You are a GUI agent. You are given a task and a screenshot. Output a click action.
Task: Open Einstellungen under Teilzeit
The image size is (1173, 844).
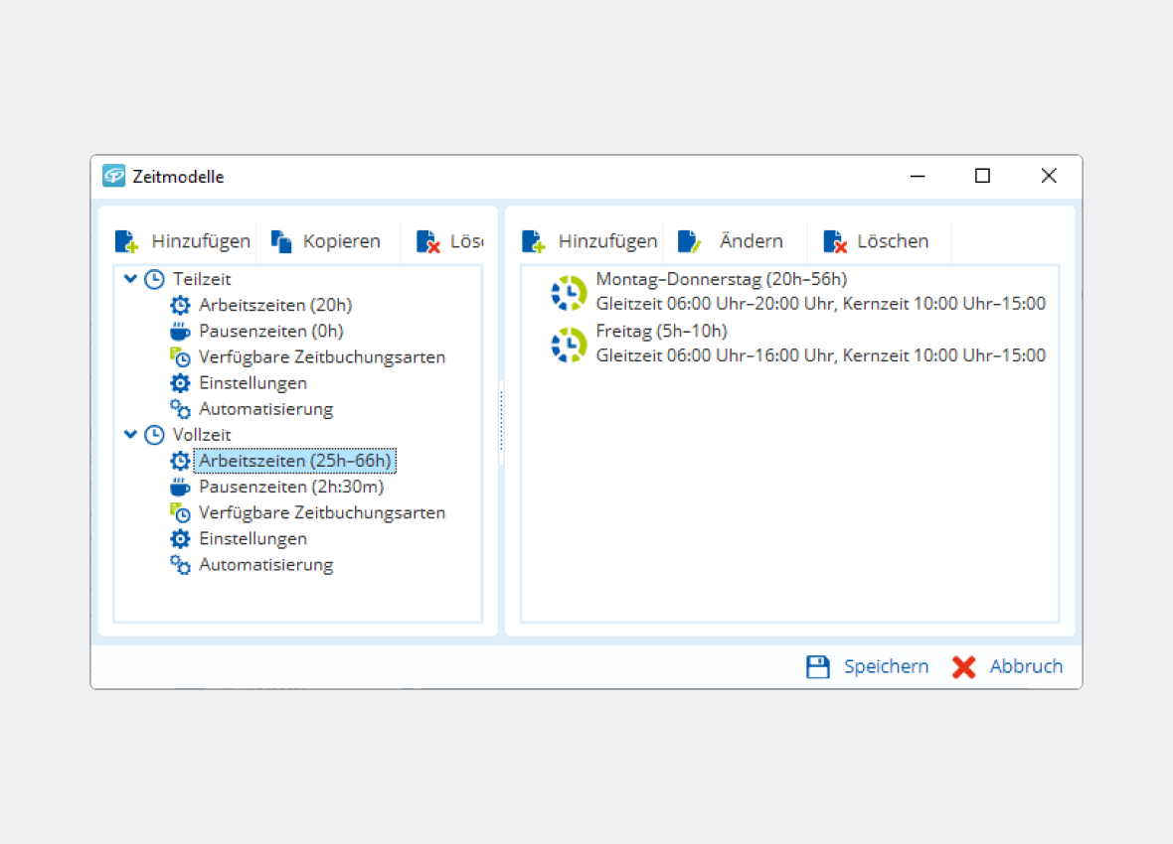(x=252, y=382)
